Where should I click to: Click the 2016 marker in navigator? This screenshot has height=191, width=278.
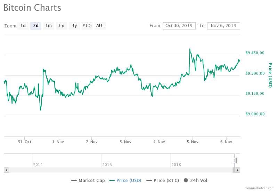pyautogui.click(x=107, y=165)
